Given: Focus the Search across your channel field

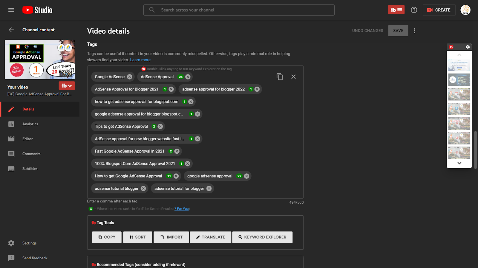Looking at the screenshot, I should coord(239,10).
